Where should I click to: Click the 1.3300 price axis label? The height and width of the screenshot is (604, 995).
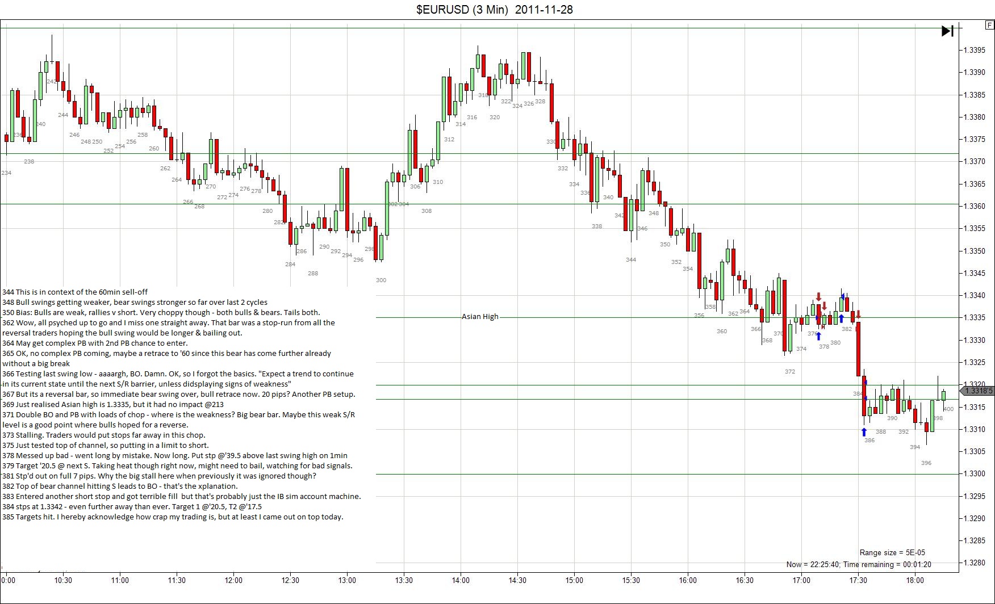point(975,473)
